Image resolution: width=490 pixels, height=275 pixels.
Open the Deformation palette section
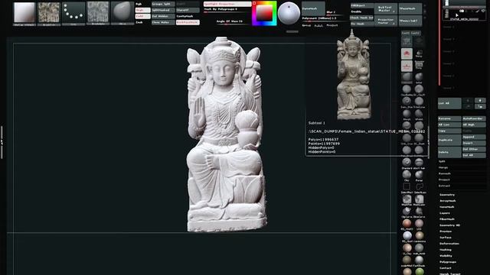tap(449, 244)
